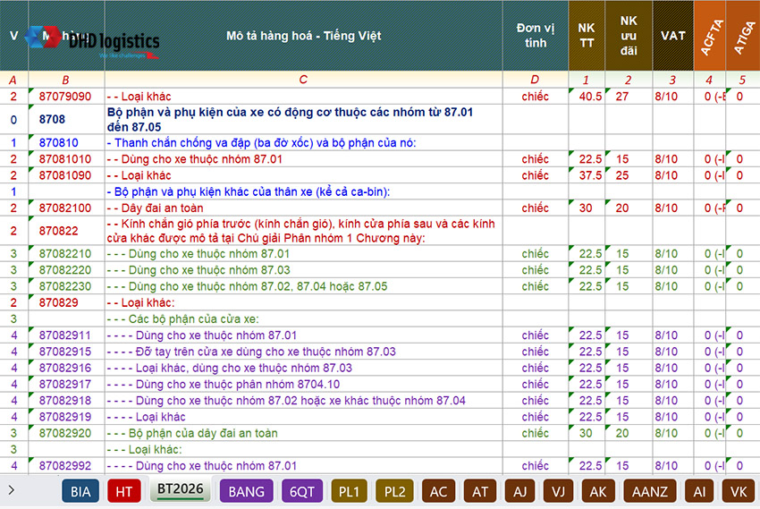Click the sheet tab scroll arrow
Viewport: 760px width, 509px height.
pos(12,490)
